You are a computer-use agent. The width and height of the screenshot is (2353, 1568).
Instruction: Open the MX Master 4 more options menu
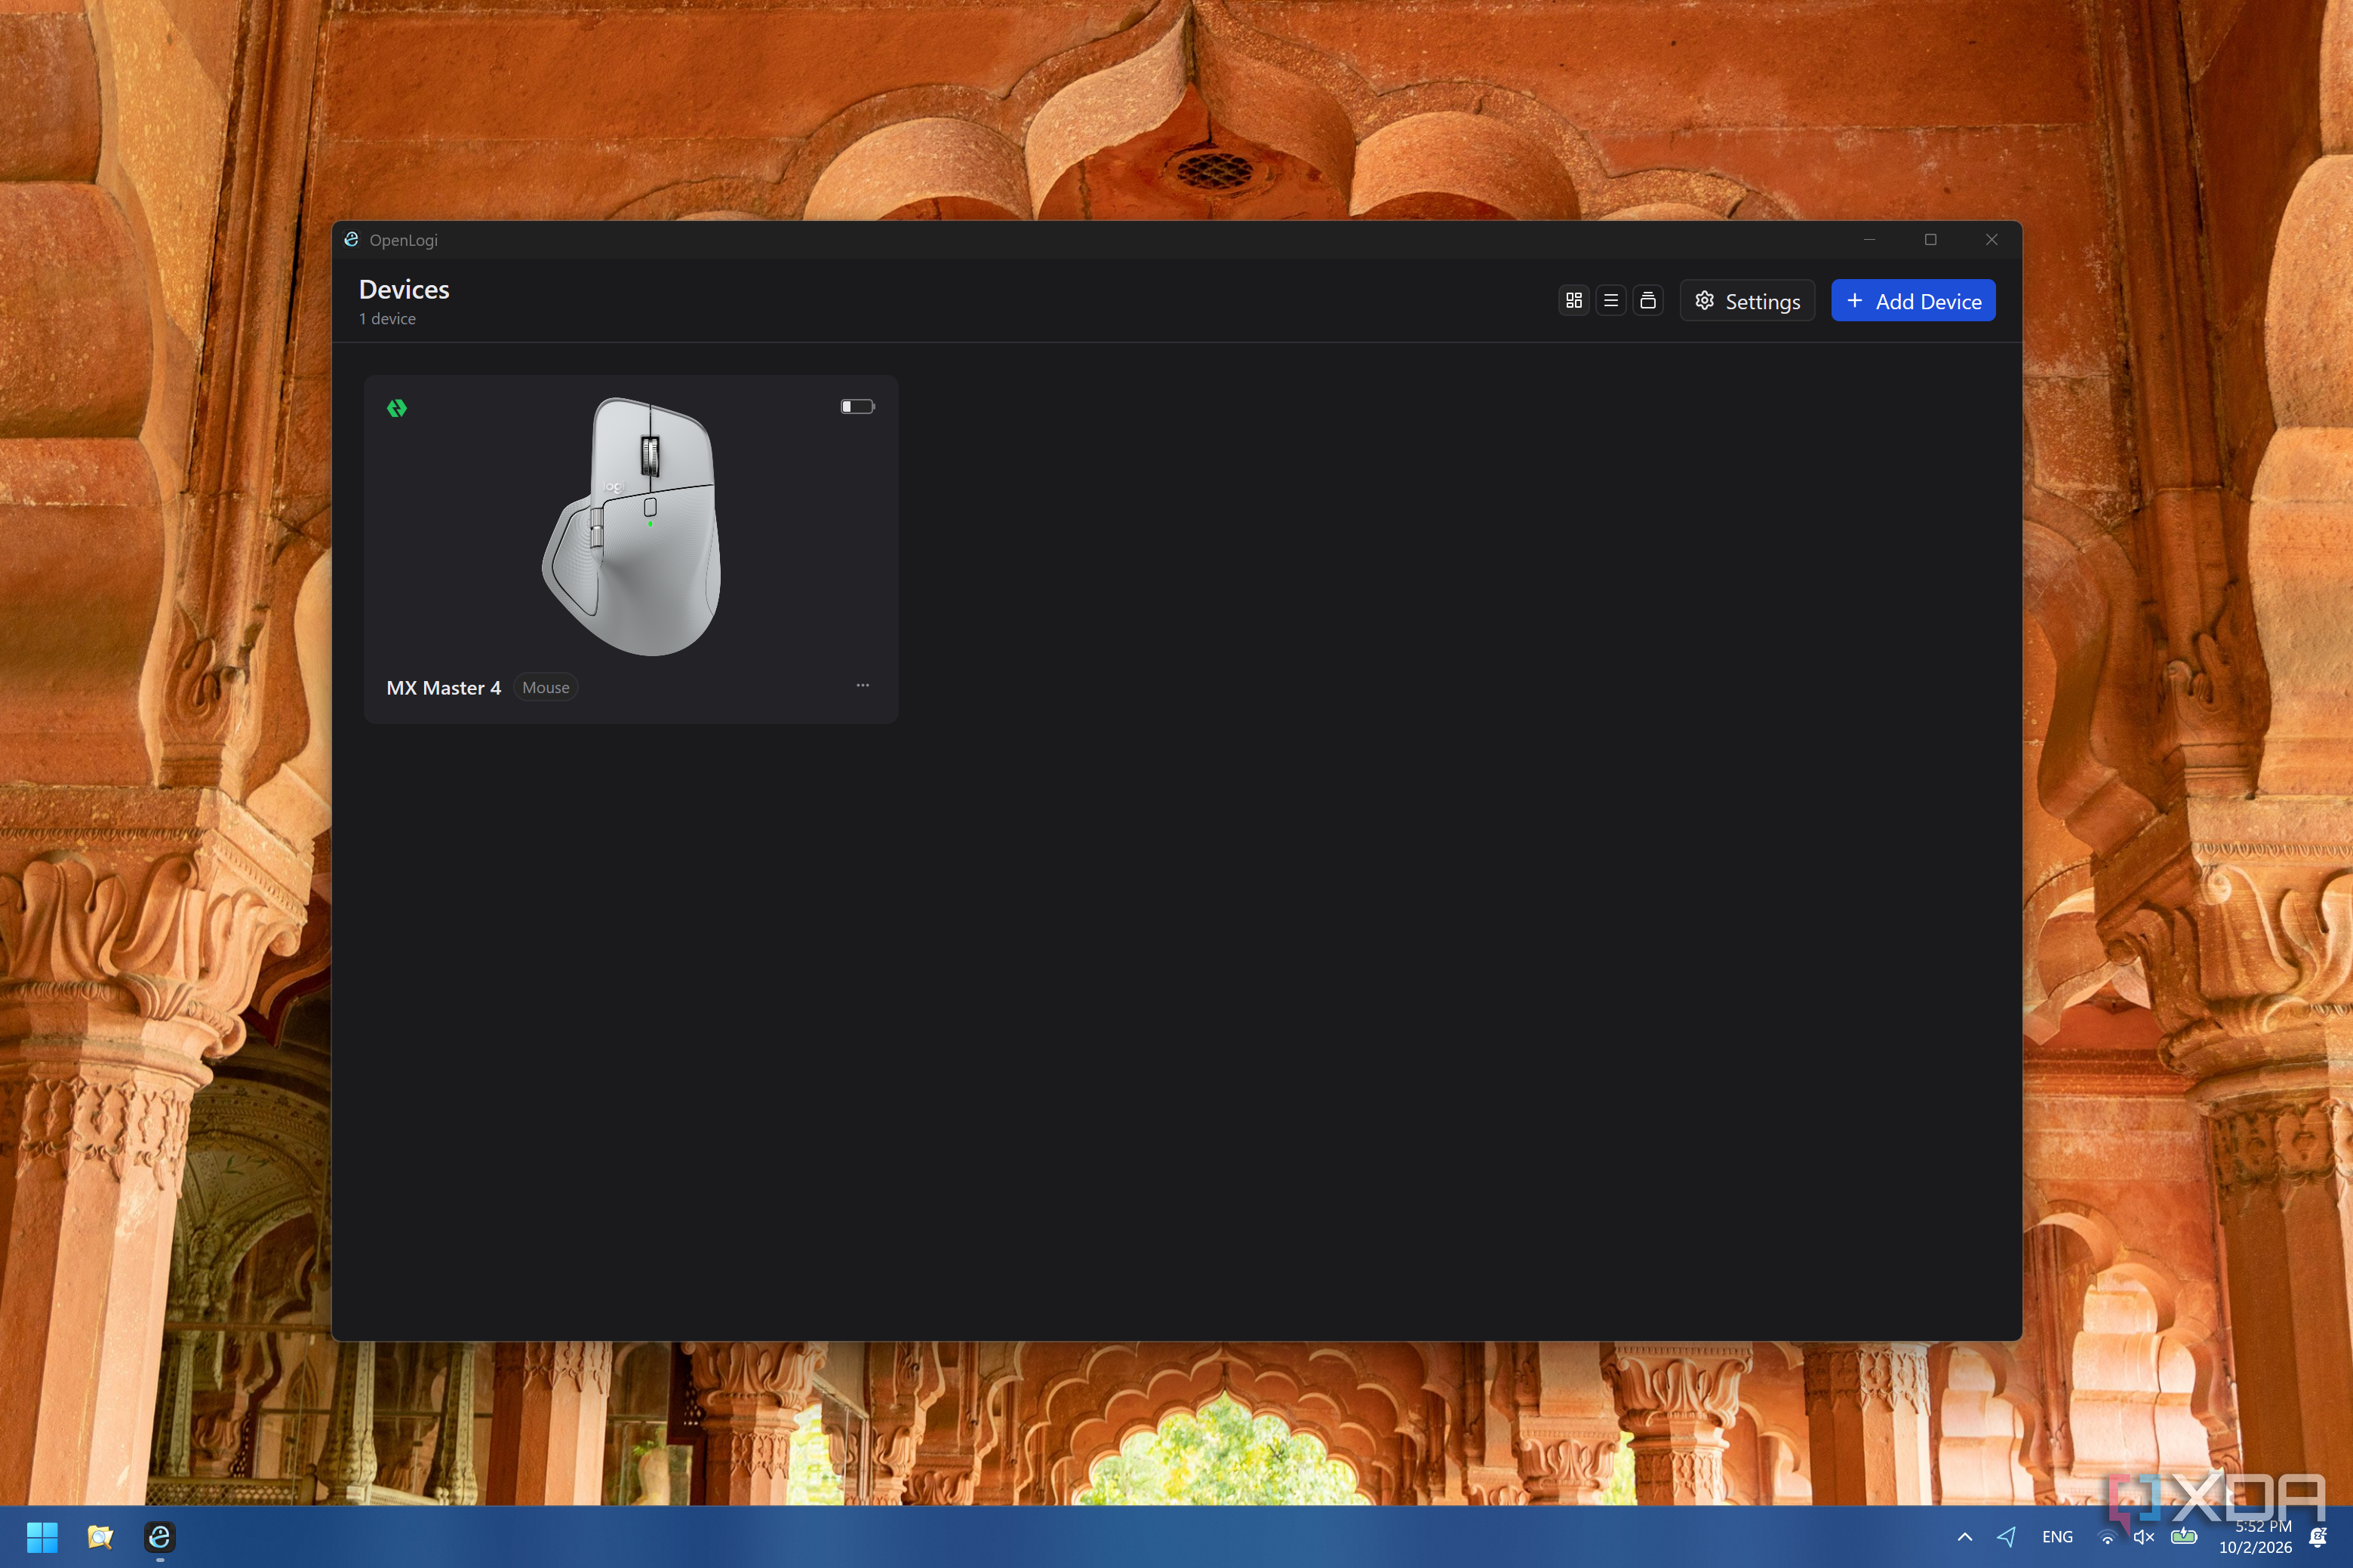(x=863, y=686)
